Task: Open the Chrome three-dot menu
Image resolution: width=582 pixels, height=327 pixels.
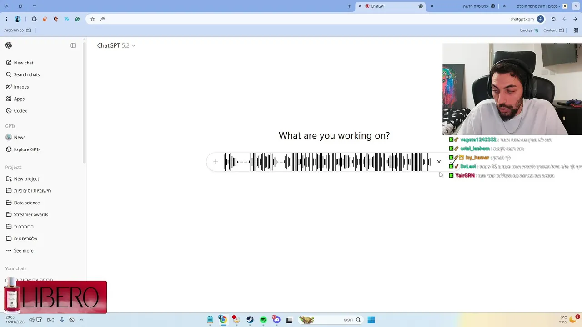Action: pos(6,19)
